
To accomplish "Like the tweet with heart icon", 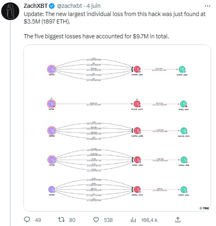I will pos(96,220).
